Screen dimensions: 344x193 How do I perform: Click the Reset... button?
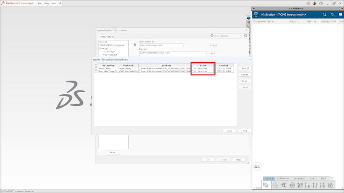tap(113, 152)
